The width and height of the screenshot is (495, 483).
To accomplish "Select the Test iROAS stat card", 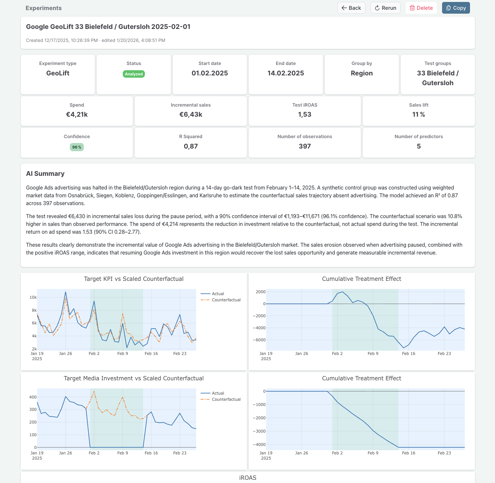I will (304, 111).
